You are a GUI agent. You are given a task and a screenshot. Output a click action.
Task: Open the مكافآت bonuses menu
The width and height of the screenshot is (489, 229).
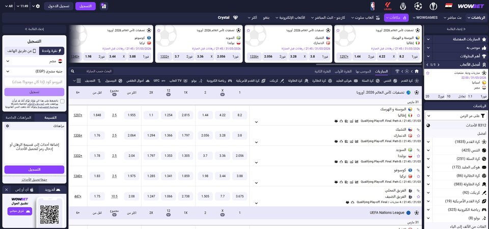coord(396,18)
